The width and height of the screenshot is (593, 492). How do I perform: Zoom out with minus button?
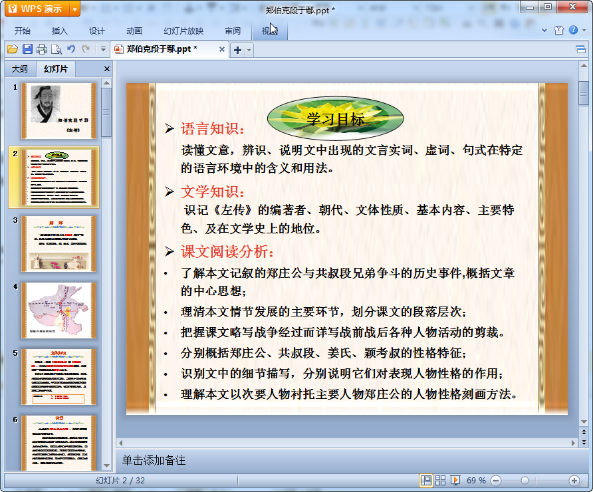[496, 481]
